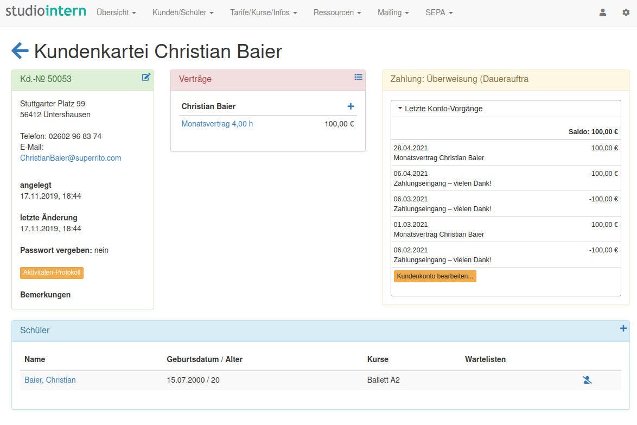Click the Schüler panel heading
637x425 pixels.
pyautogui.click(x=35, y=331)
